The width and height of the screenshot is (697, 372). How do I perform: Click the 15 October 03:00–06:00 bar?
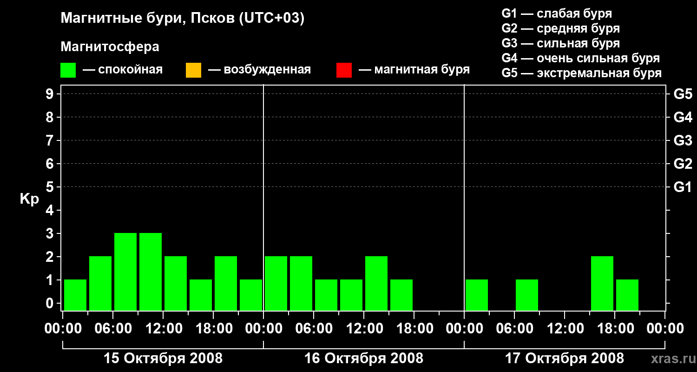tap(100, 283)
